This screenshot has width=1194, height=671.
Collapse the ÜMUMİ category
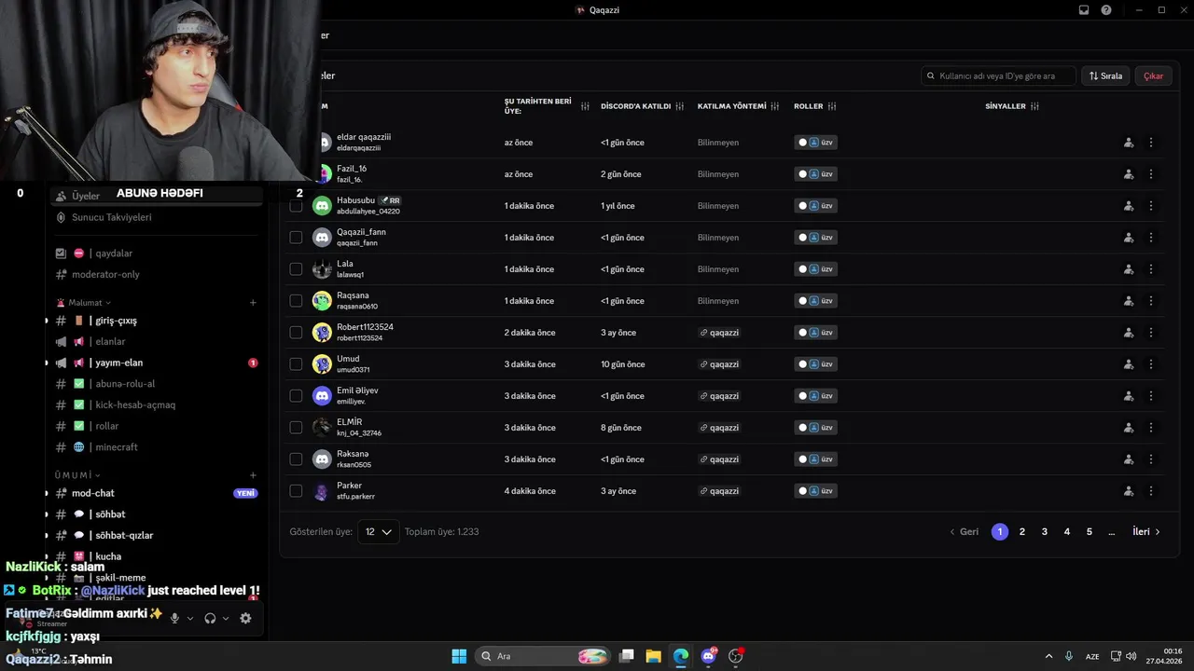[x=76, y=475]
